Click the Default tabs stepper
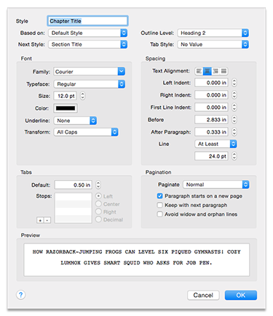The width and height of the screenshot is (273, 316). (98, 185)
